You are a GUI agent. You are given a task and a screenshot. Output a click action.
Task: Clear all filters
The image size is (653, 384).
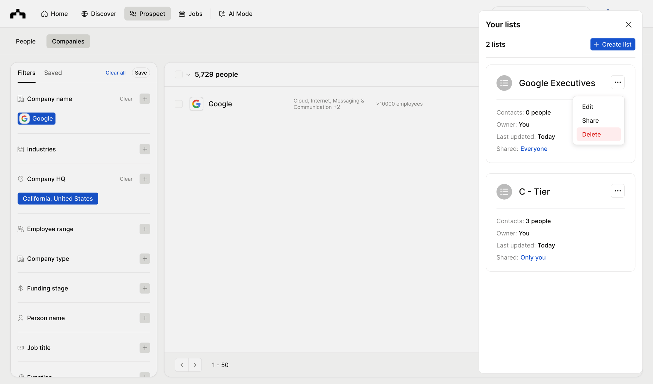(x=115, y=73)
